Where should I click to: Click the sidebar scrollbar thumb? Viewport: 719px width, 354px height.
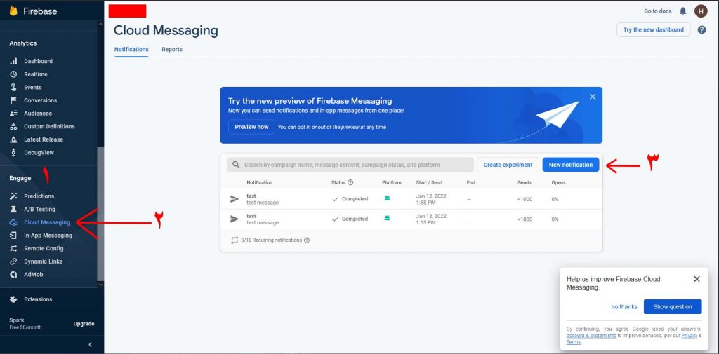pyautogui.click(x=100, y=213)
